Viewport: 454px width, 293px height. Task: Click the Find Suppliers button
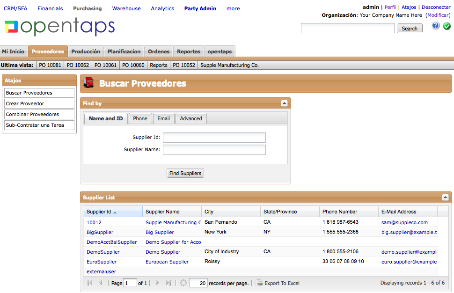tap(185, 173)
